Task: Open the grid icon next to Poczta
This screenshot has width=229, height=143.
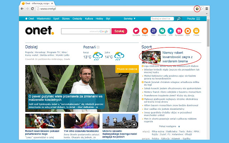Action: click(198, 19)
